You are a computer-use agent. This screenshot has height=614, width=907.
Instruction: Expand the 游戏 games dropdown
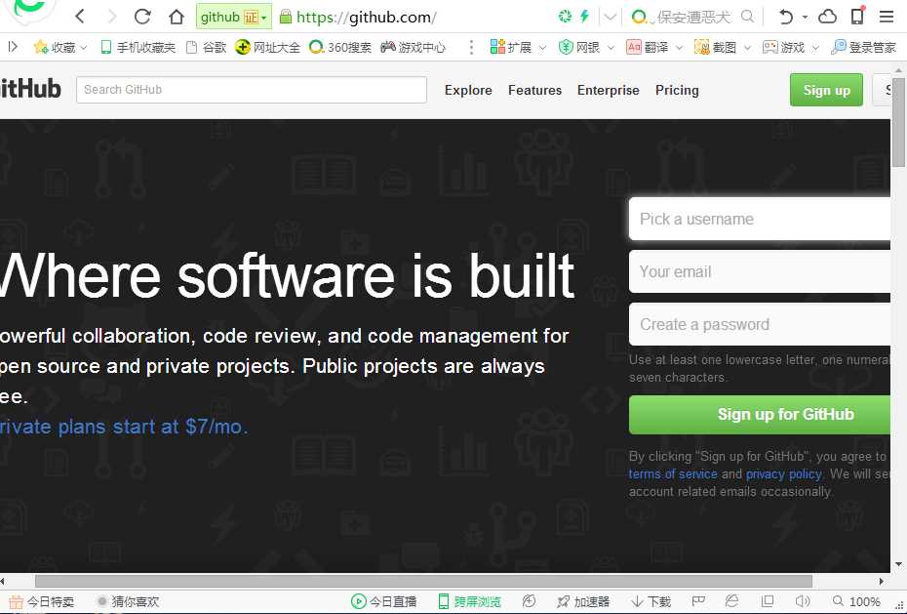coord(815,48)
